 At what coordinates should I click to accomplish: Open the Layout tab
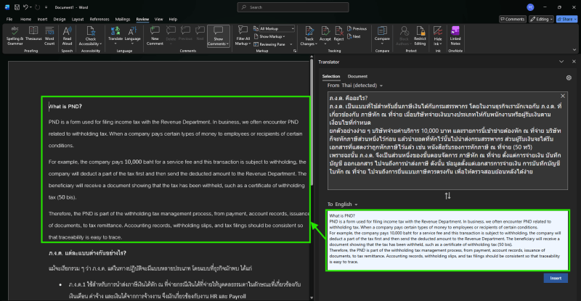click(78, 20)
